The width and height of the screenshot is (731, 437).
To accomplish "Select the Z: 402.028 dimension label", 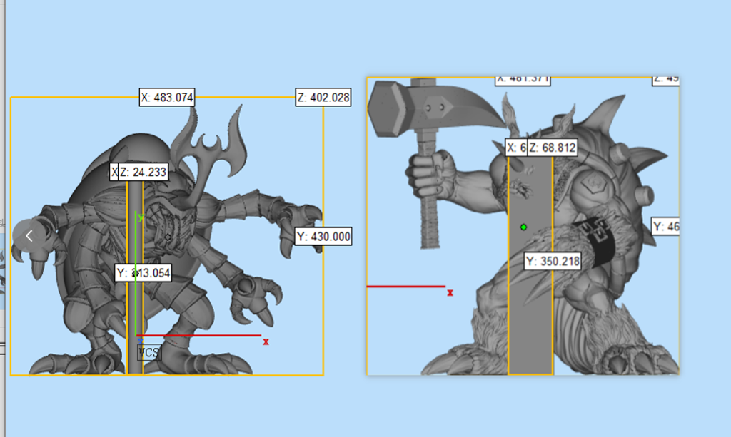I will point(323,98).
